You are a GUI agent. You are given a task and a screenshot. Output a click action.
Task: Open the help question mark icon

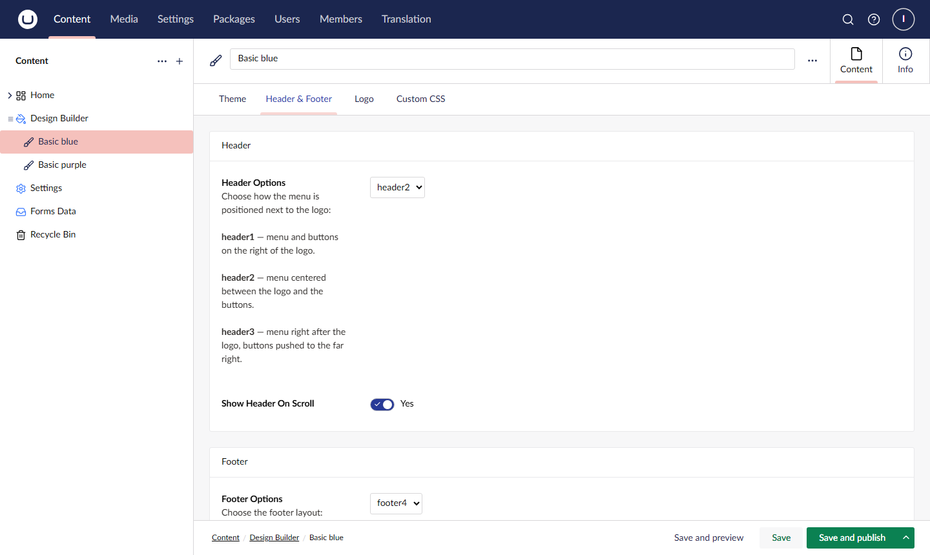coord(874,19)
